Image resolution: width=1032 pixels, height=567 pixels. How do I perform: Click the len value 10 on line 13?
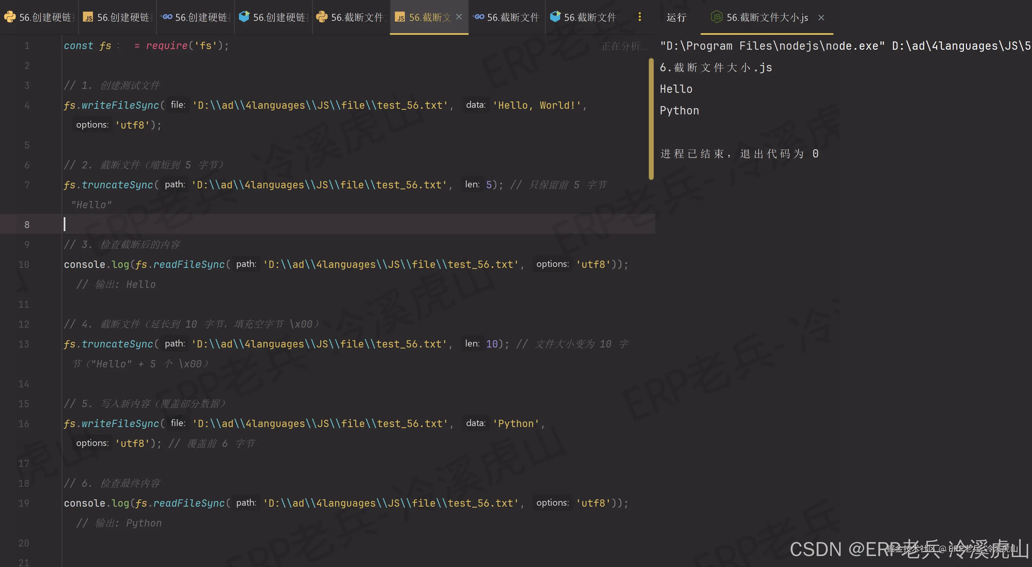pyautogui.click(x=491, y=344)
